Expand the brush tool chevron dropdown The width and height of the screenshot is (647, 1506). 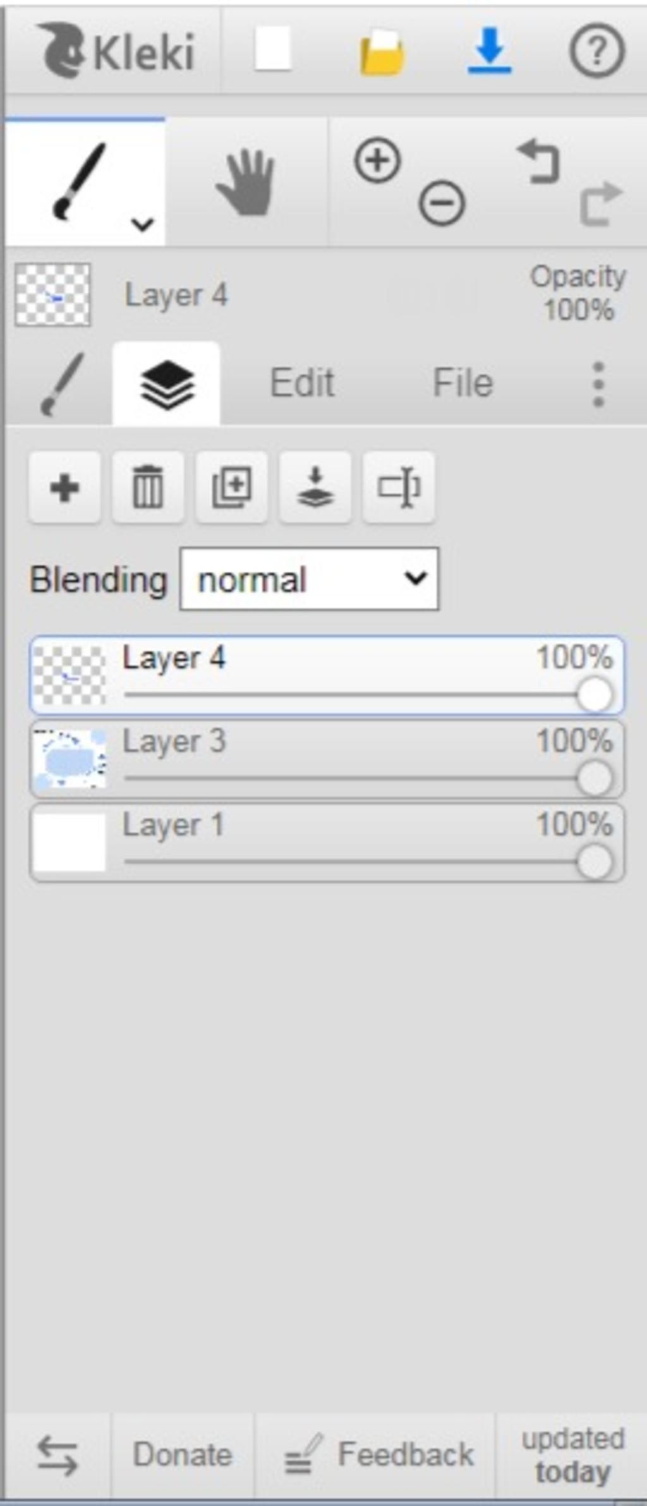(143, 224)
